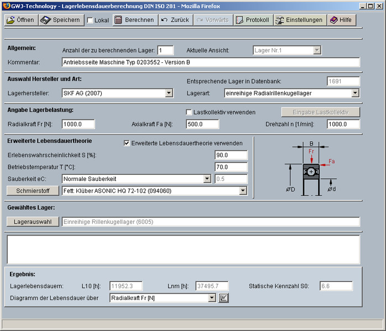Enable Lastkollektiv verwenden checkbox
Screen dimensions: 386x331
tap(189, 112)
